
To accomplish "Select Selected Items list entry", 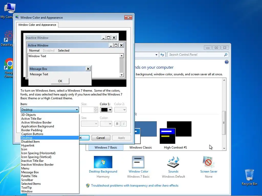I will point(50,184).
